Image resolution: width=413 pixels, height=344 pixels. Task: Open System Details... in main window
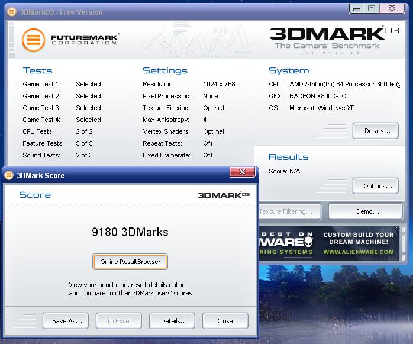click(376, 131)
